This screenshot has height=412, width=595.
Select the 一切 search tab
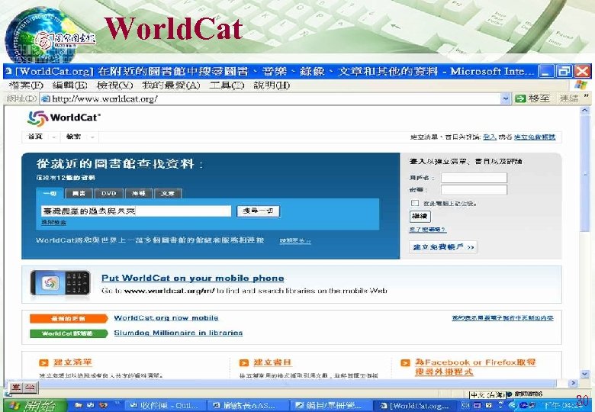point(50,194)
